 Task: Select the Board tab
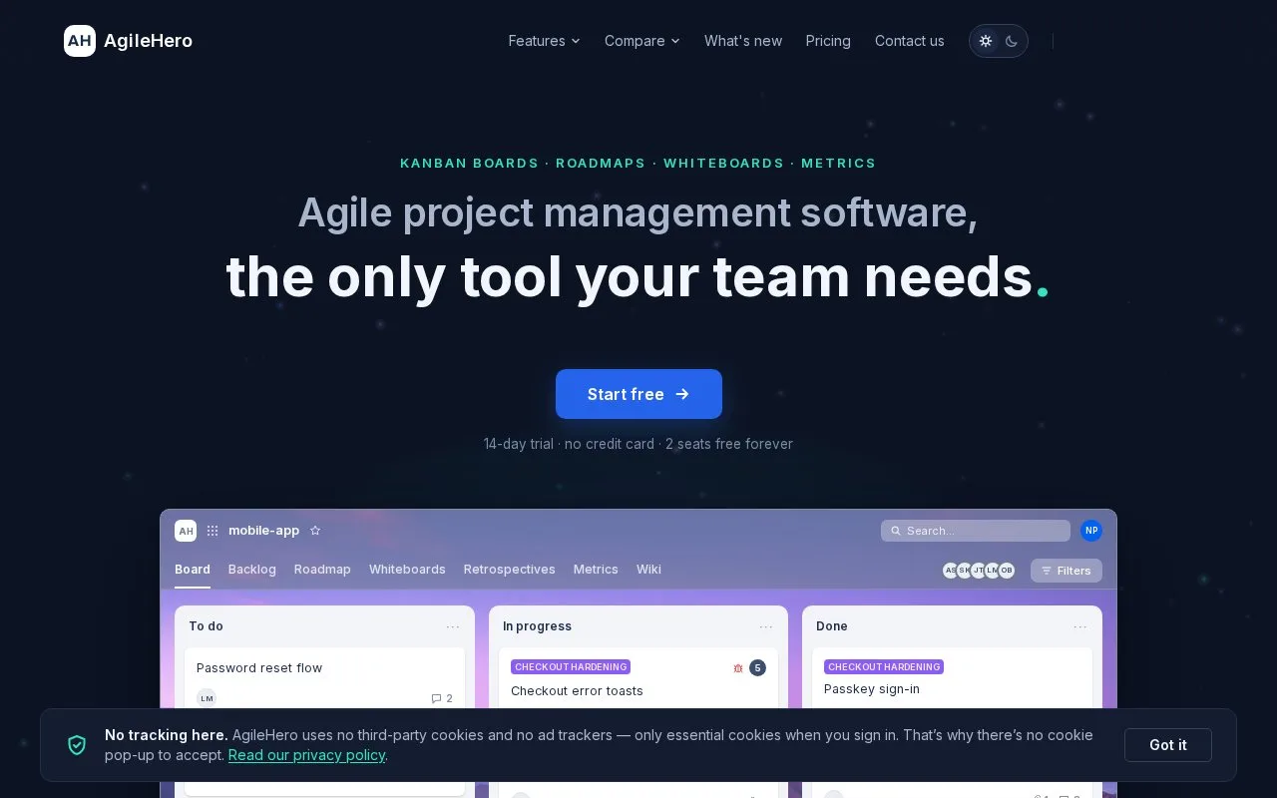(x=193, y=570)
